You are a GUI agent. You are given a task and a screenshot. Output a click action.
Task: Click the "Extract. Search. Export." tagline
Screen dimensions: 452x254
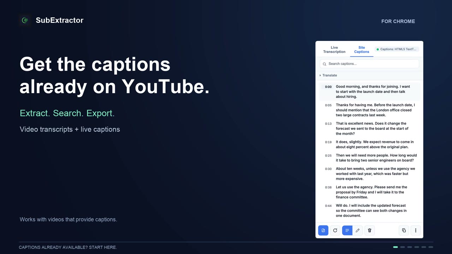[x=67, y=113]
